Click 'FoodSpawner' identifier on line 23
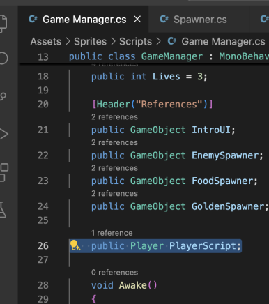This screenshot has height=304, width=269. (x=222, y=181)
